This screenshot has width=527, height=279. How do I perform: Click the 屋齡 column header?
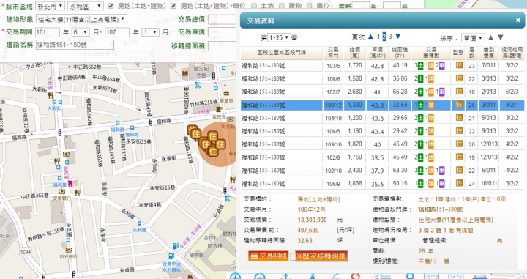[471, 53]
